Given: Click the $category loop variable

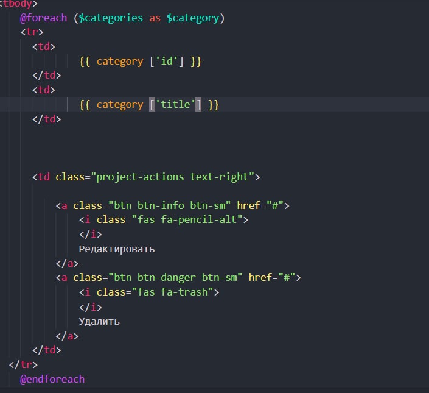Looking at the screenshot, I should coord(193,18).
